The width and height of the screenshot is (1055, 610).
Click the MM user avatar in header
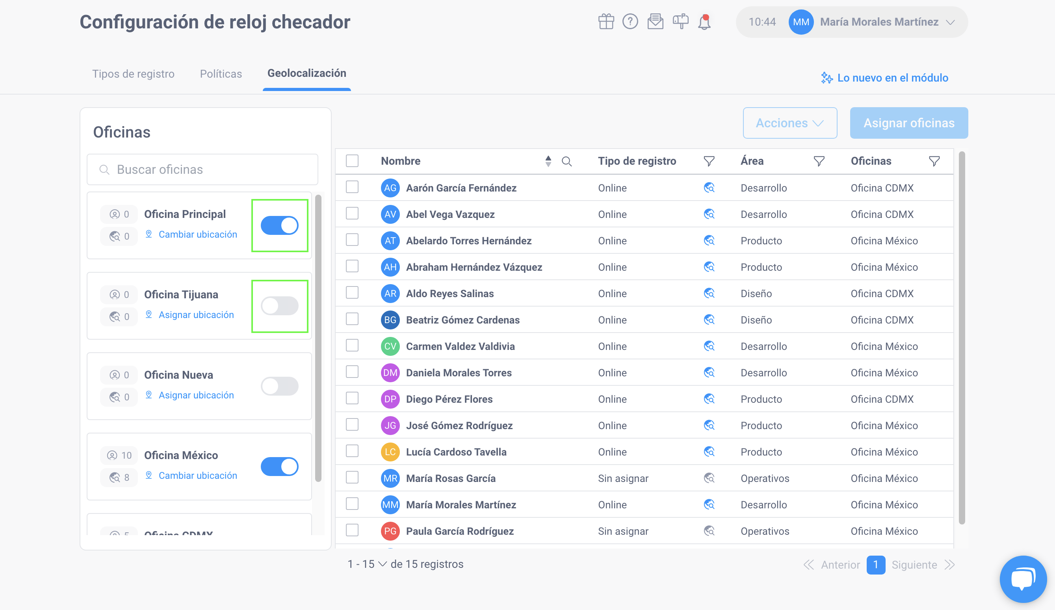tap(801, 22)
